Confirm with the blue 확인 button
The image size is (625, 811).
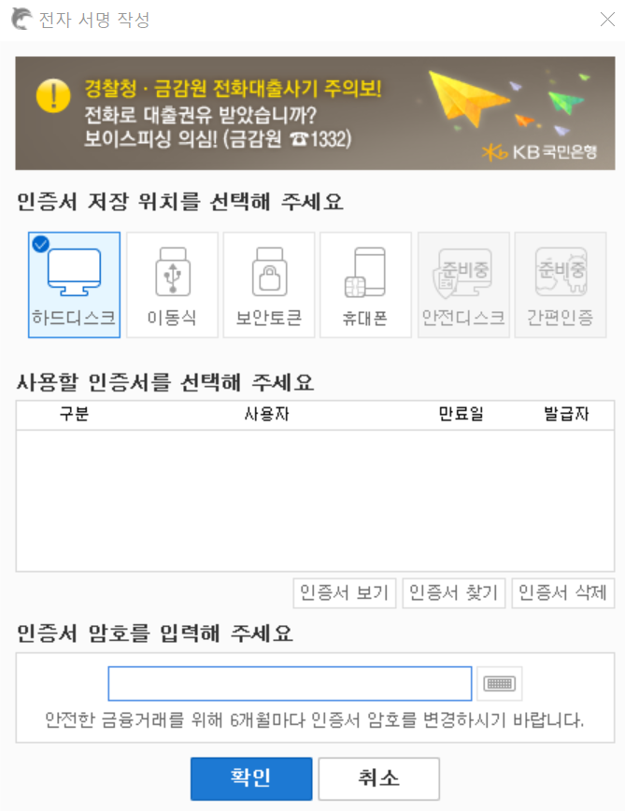point(251,778)
